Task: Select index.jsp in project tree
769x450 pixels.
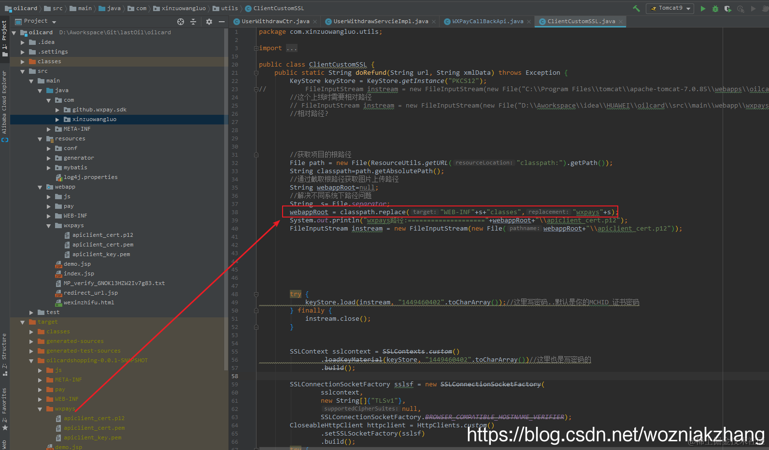Action: pyautogui.click(x=79, y=273)
